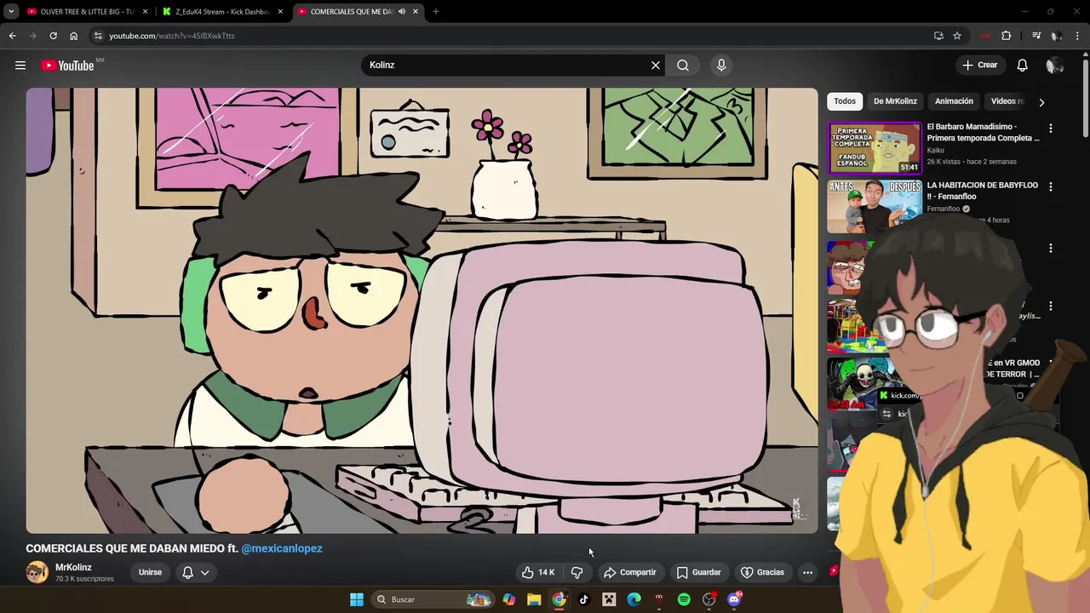Open the YouTube hamburger guide menu
The image size is (1090, 613).
point(20,66)
